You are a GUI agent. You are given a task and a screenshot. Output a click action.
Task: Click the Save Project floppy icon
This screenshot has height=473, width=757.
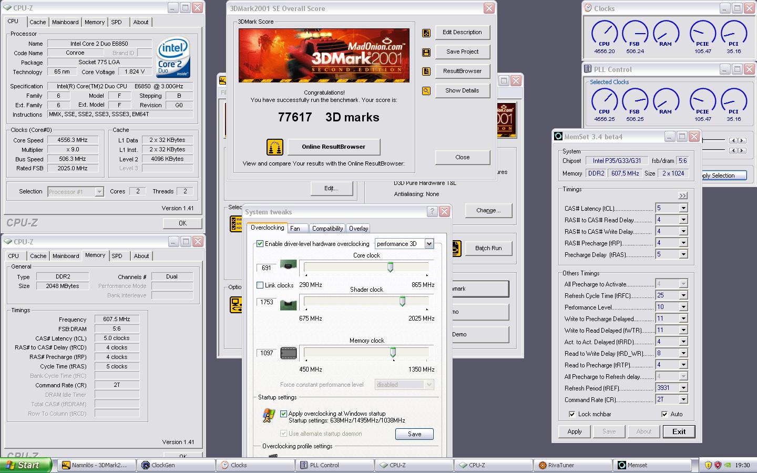(x=426, y=53)
